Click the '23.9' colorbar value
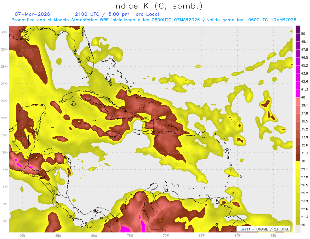The image size is (310, 239). pos(305,201)
